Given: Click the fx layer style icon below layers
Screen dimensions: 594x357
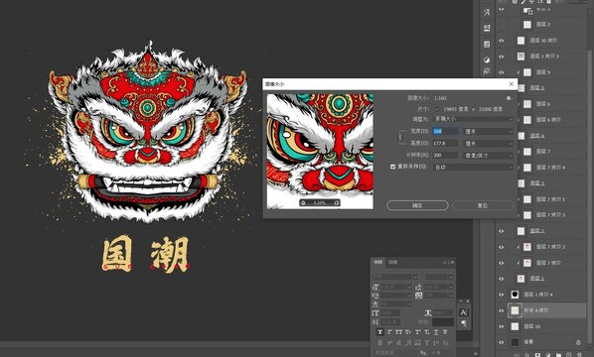Looking at the screenshot, I should 527,355.
